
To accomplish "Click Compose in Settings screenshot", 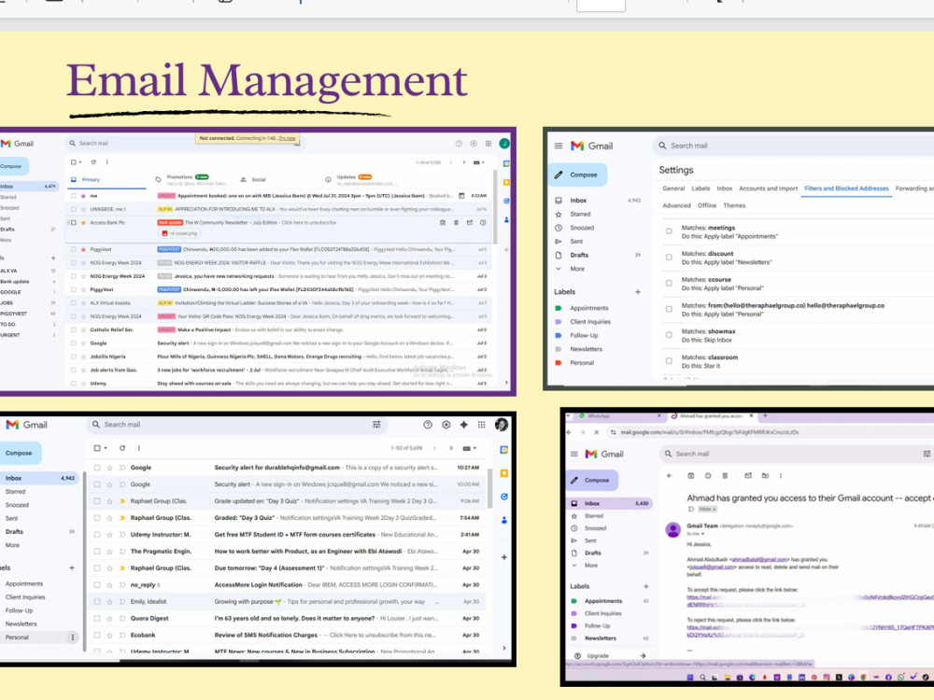I will [x=577, y=175].
